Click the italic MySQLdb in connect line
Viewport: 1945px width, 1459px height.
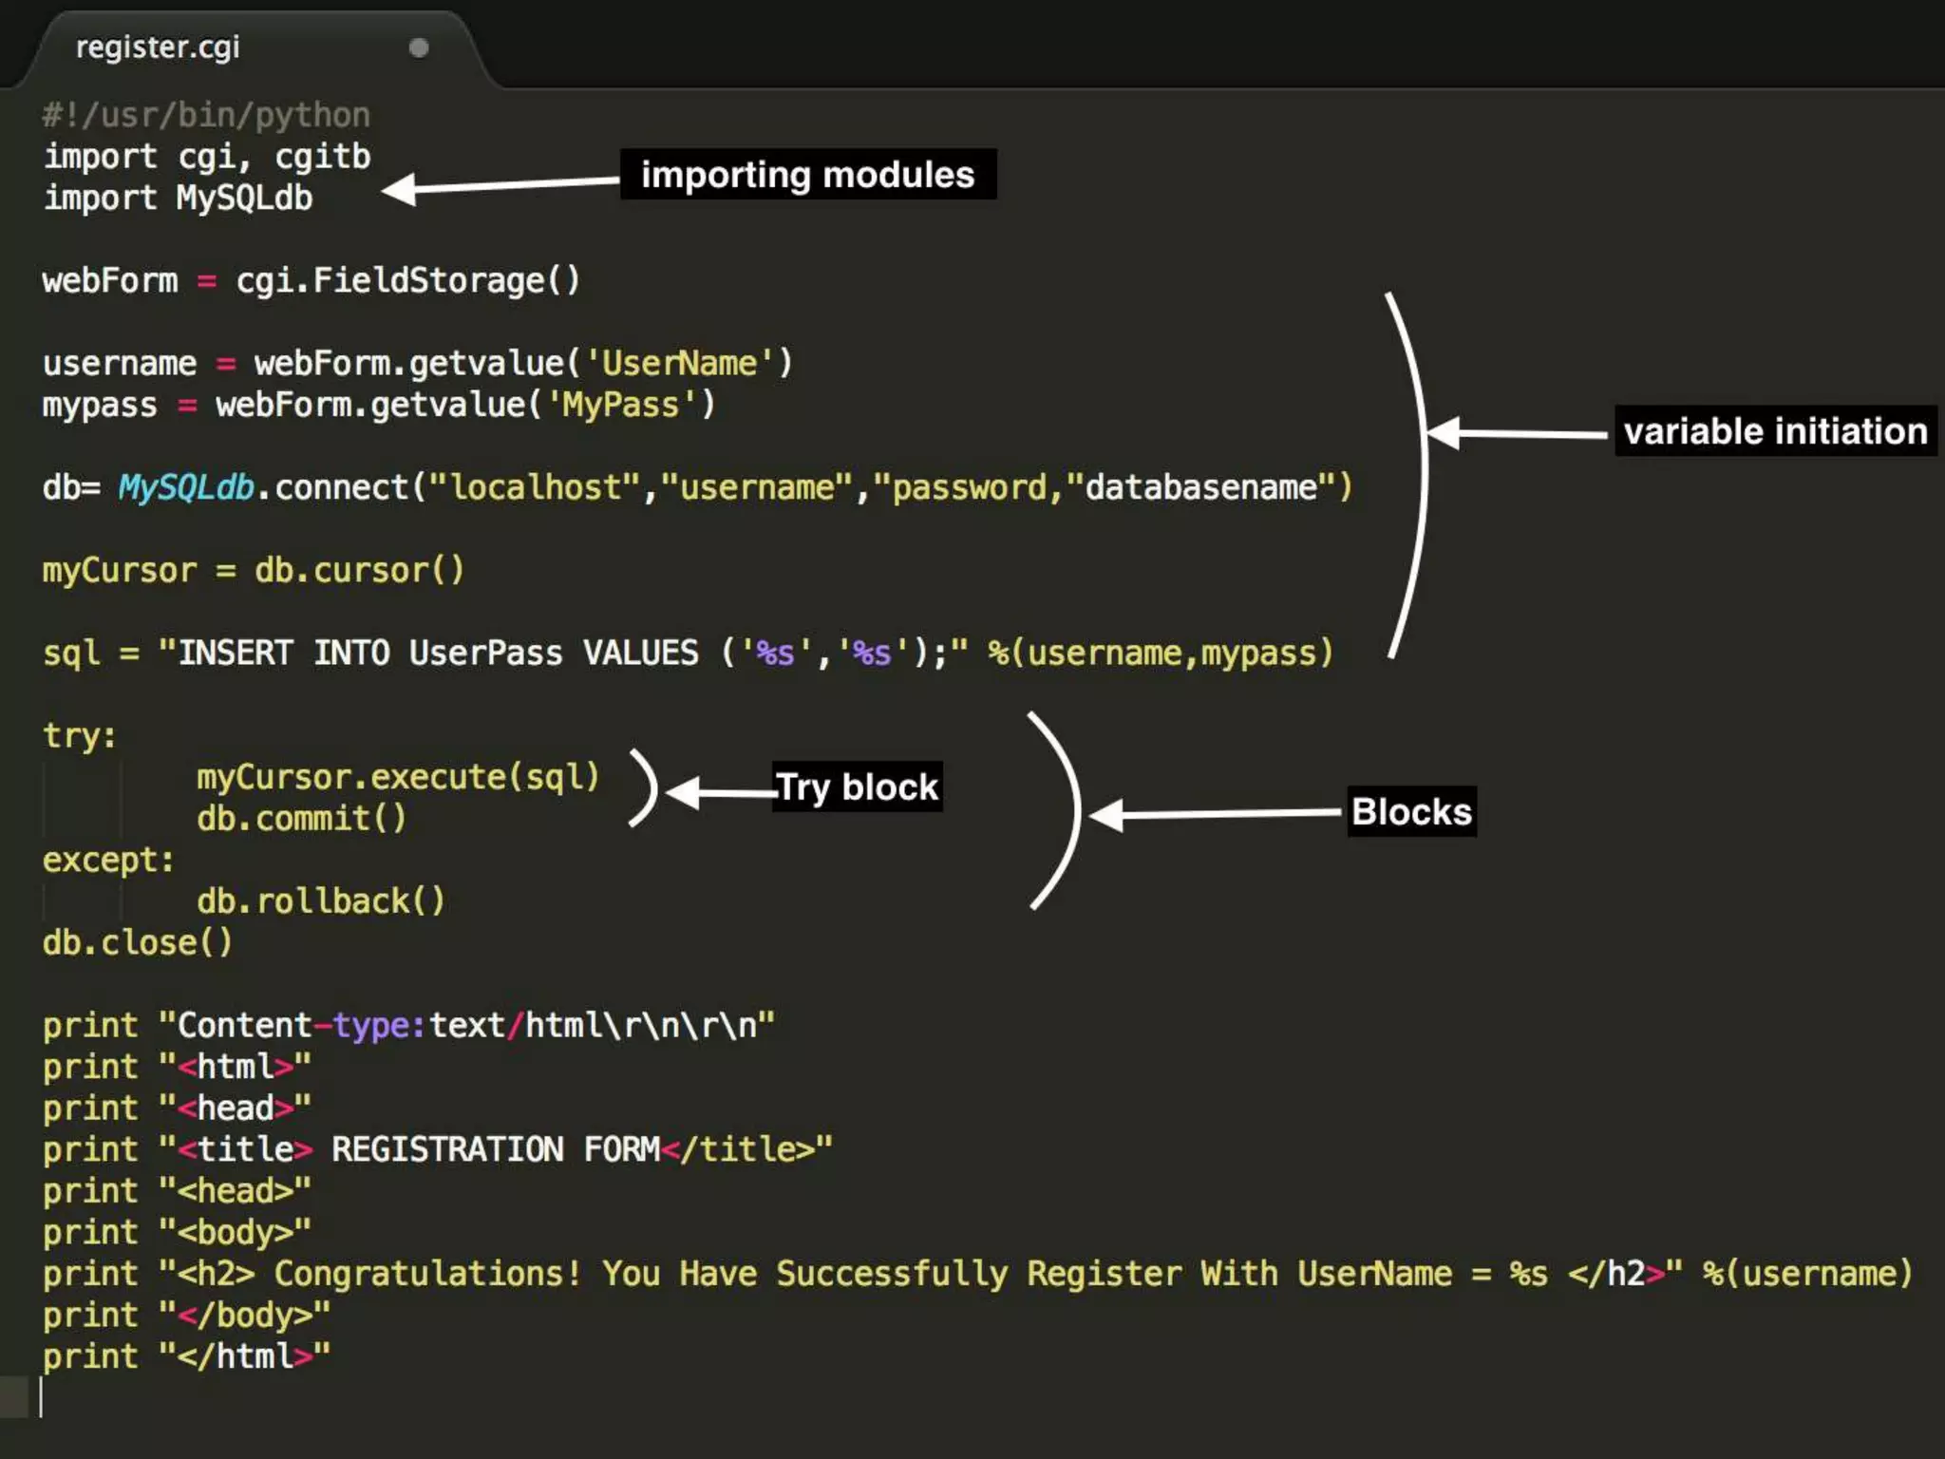[x=186, y=488]
